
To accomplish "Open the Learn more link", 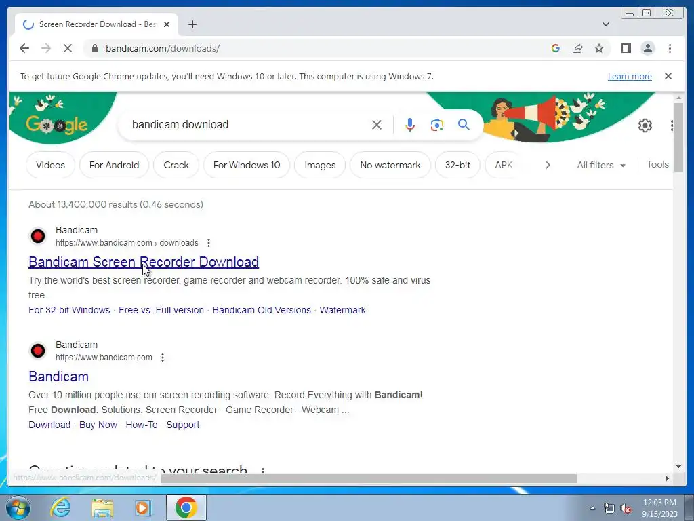I will pos(630,76).
